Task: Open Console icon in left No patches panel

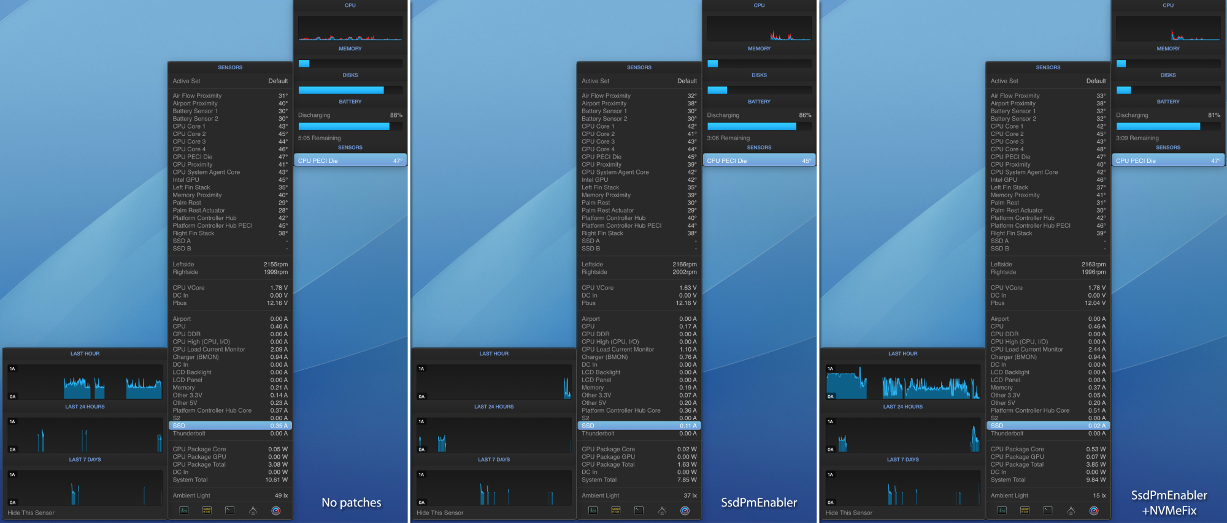Action: 207,510
